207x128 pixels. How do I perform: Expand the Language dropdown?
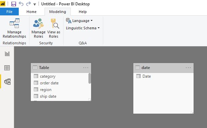click(x=79, y=21)
